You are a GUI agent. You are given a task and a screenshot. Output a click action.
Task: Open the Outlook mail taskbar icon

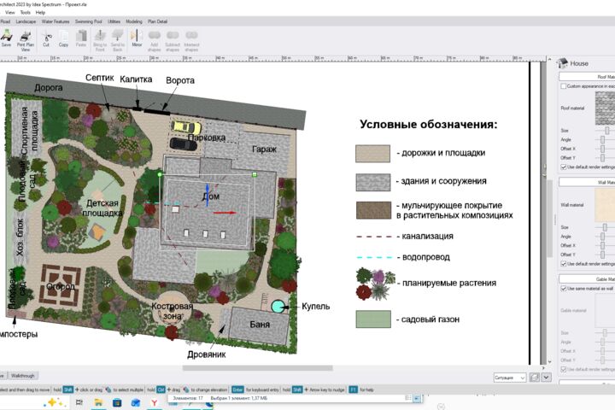[x=136, y=402]
